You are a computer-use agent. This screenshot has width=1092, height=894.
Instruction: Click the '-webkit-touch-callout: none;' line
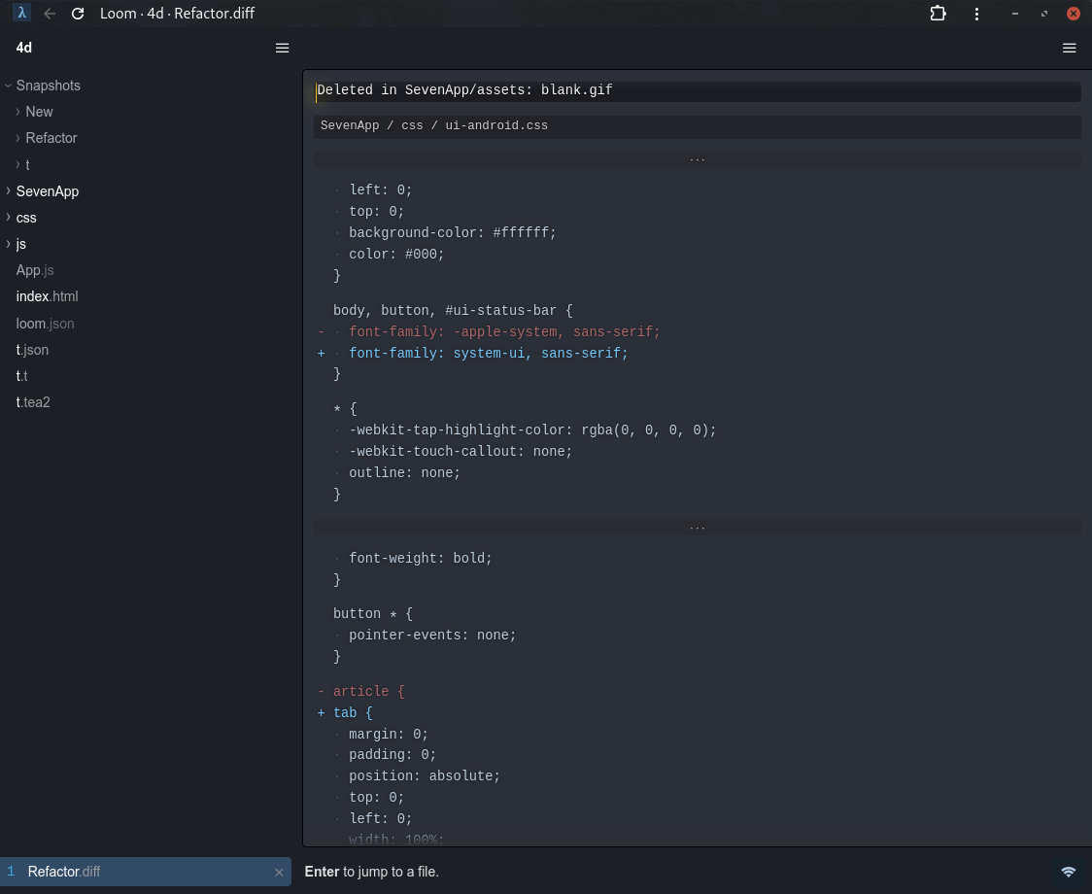[x=461, y=452]
